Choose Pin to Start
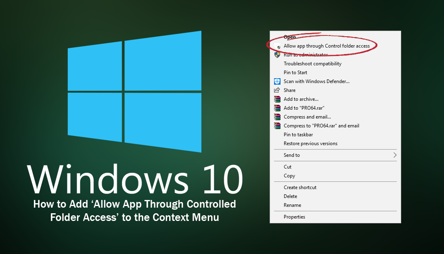 click(335, 73)
